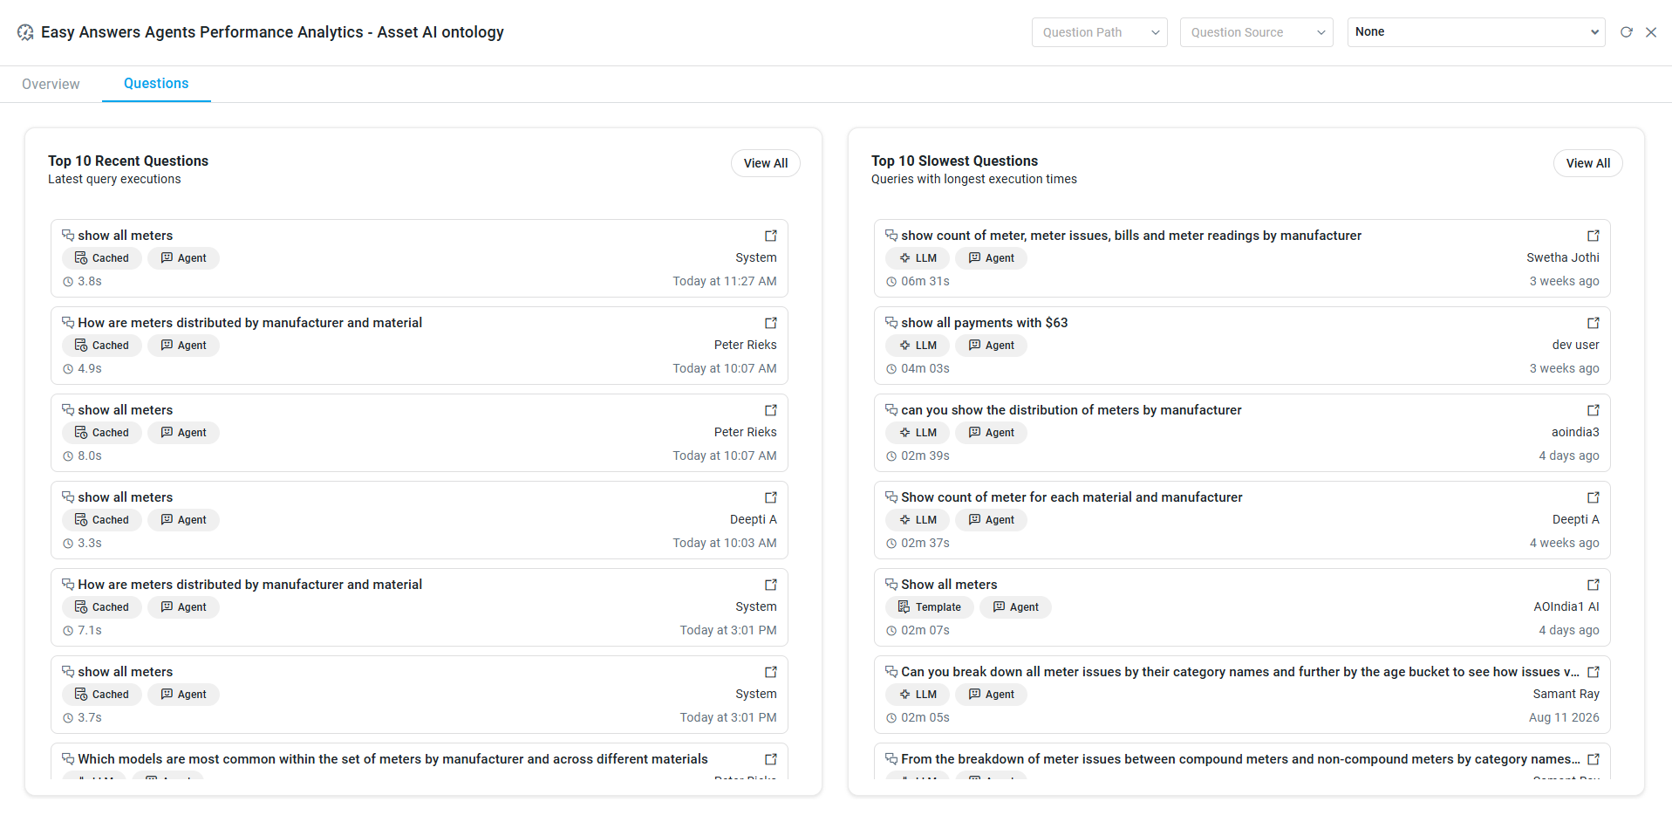Select the Questions tab
This screenshot has height=822, width=1672.
156,84
